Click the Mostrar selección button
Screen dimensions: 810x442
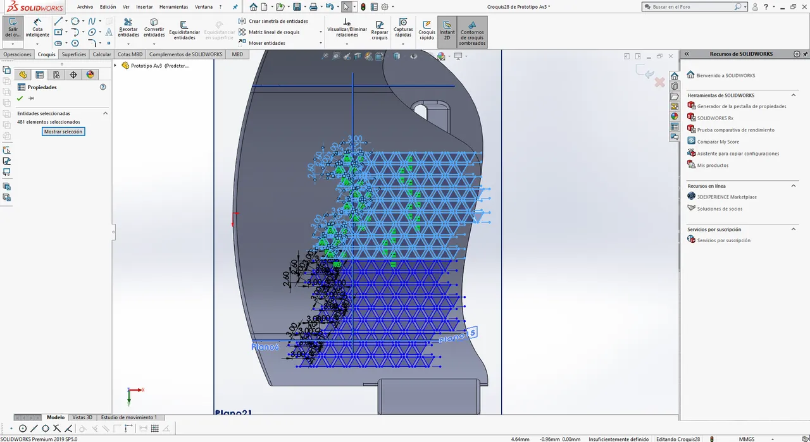(x=63, y=132)
